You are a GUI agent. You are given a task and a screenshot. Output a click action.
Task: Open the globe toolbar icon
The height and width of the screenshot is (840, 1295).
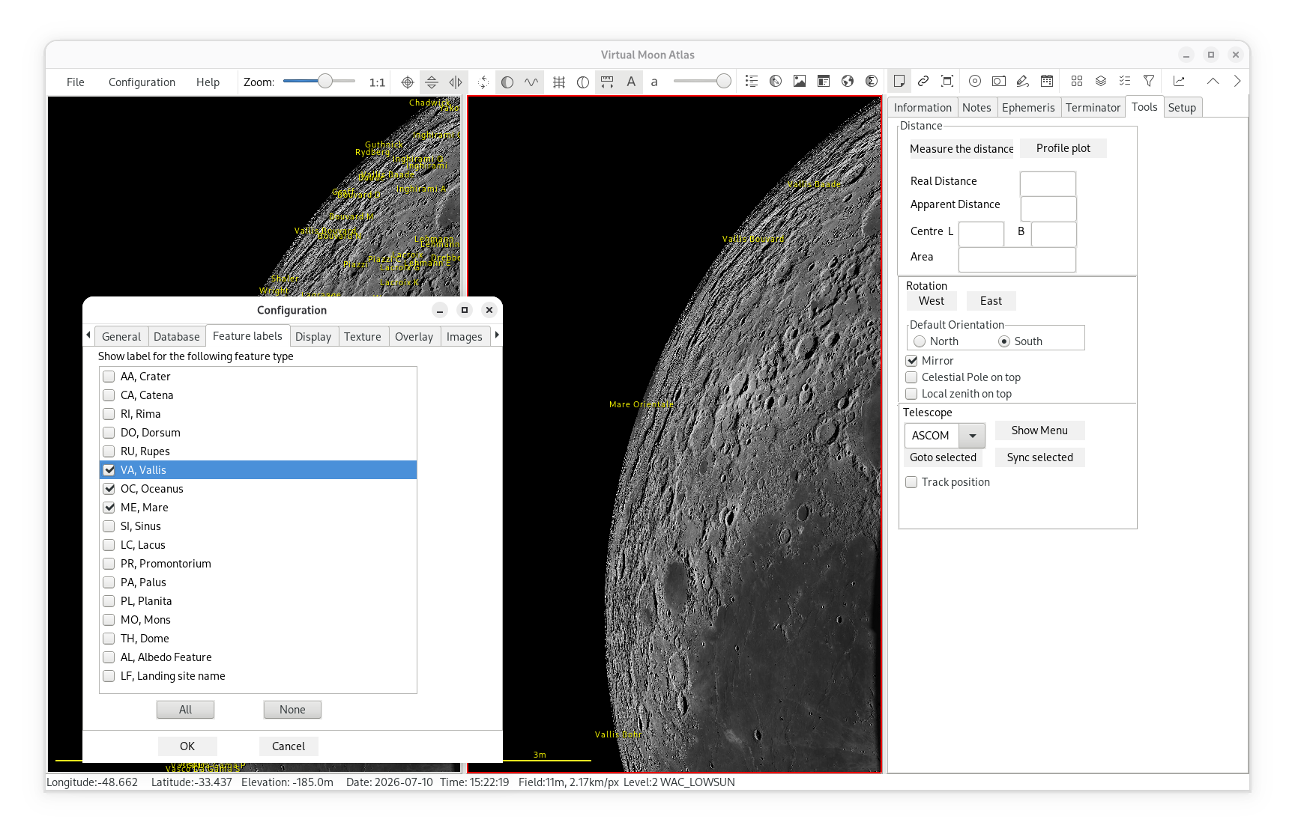[x=848, y=81]
